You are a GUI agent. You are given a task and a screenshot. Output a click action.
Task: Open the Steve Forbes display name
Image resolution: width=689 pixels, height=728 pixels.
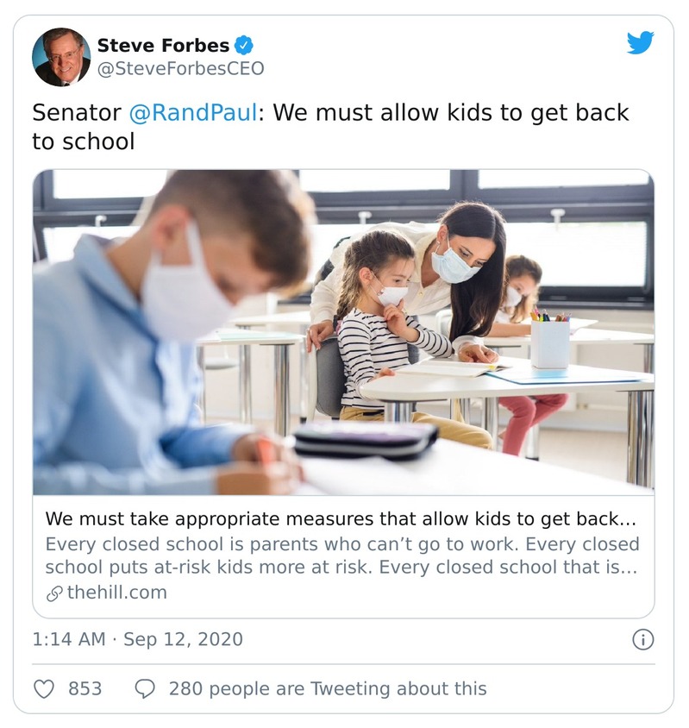[x=163, y=45]
